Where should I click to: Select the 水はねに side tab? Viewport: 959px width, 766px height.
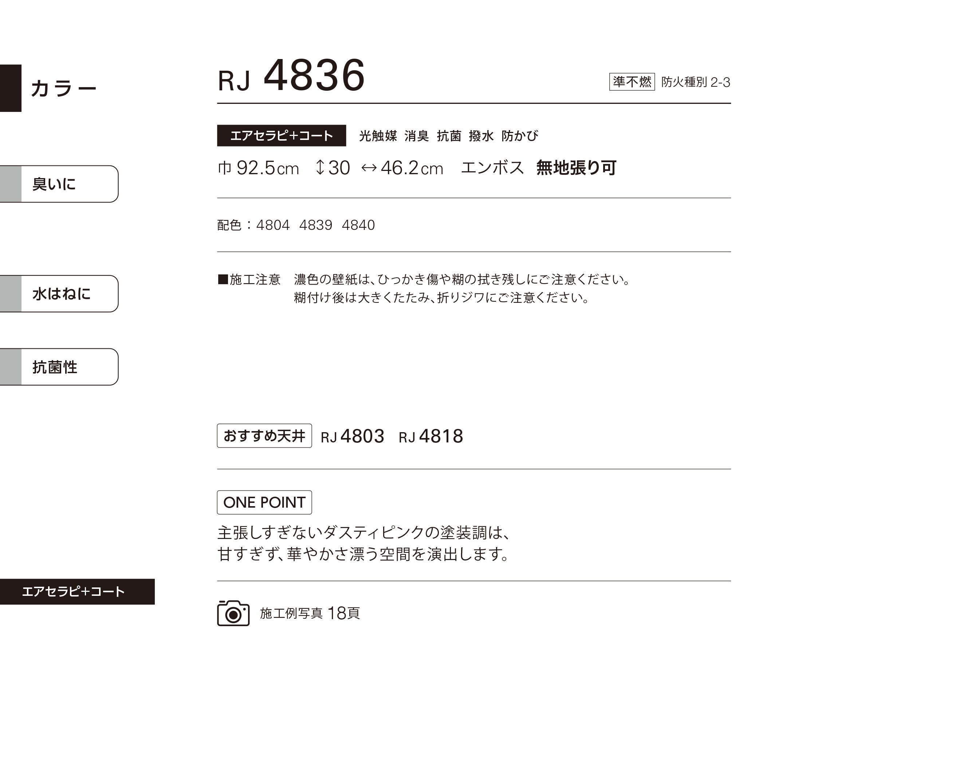[59, 294]
